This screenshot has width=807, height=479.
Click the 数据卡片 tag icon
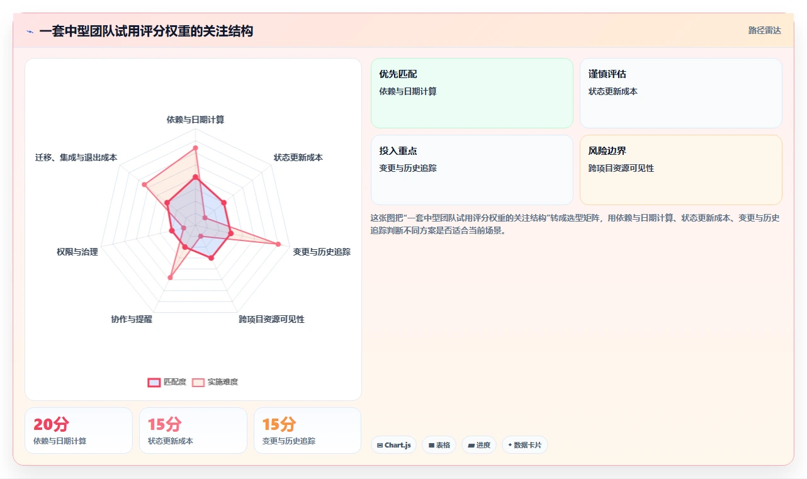pos(510,445)
